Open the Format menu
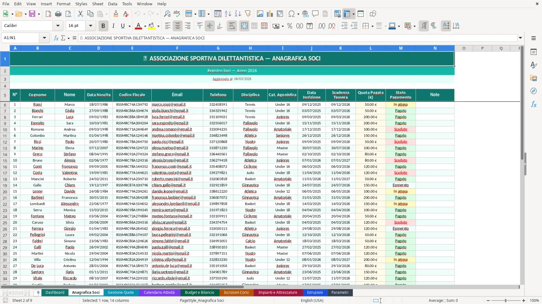Screen dimensions: 542x304 pyautogui.click(x=63, y=4)
